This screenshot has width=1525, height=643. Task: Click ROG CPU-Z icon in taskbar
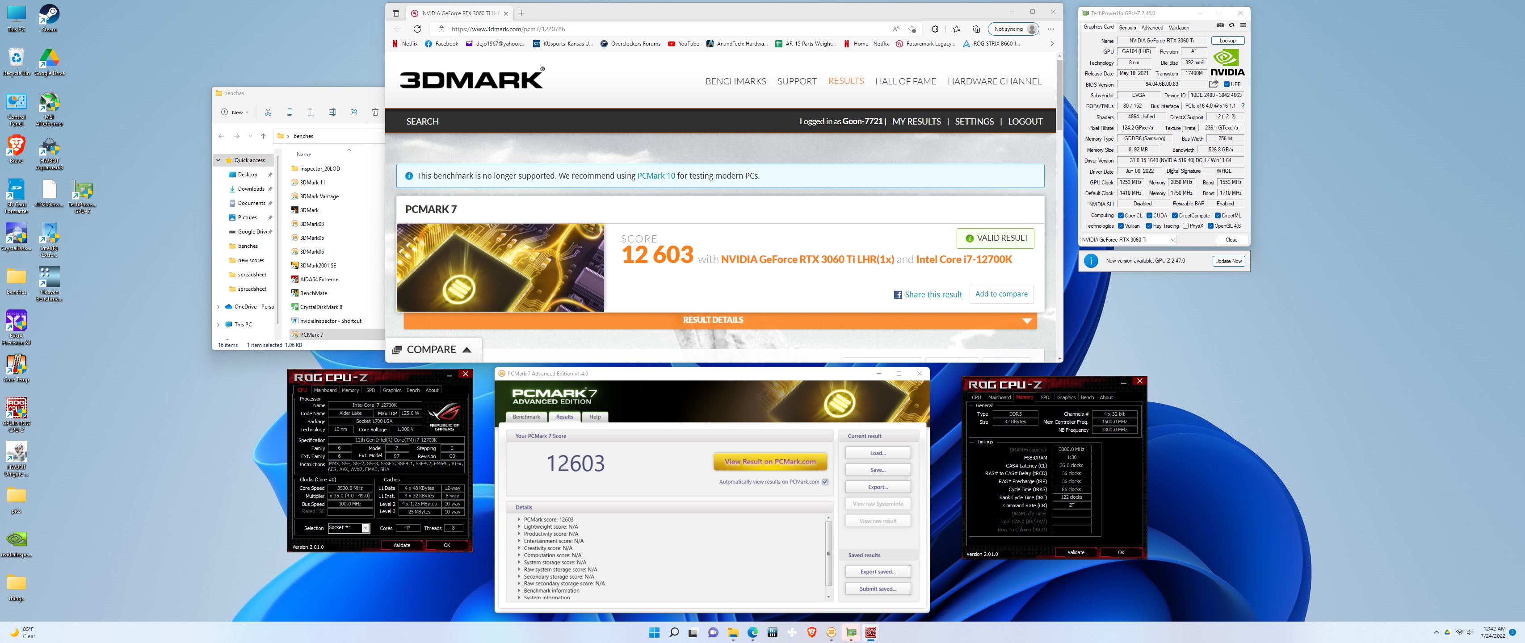coord(871,632)
